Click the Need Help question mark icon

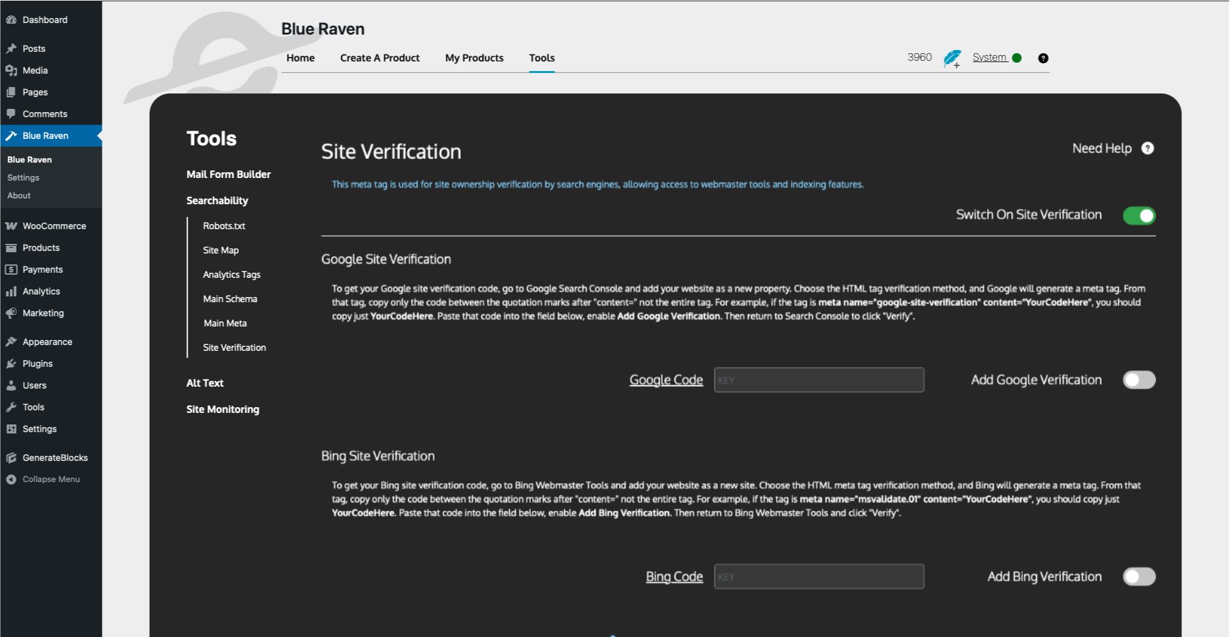pyautogui.click(x=1147, y=149)
